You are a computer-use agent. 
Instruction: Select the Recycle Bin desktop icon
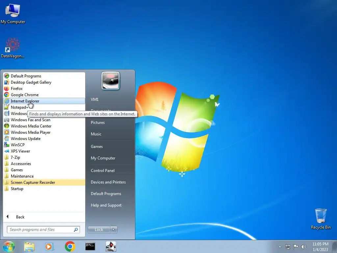click(321, 219)
